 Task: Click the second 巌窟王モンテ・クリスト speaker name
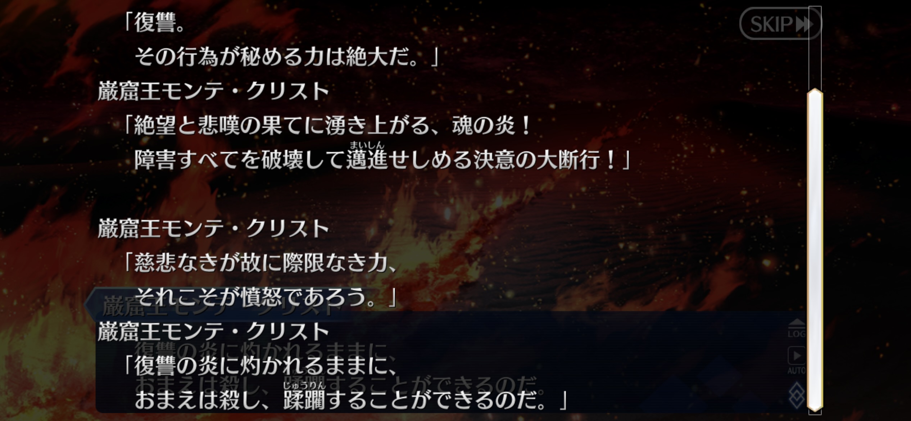[x=213, y=228]
